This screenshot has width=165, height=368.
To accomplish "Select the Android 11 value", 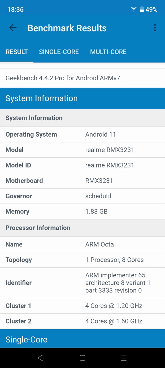I will pos(100,134).
